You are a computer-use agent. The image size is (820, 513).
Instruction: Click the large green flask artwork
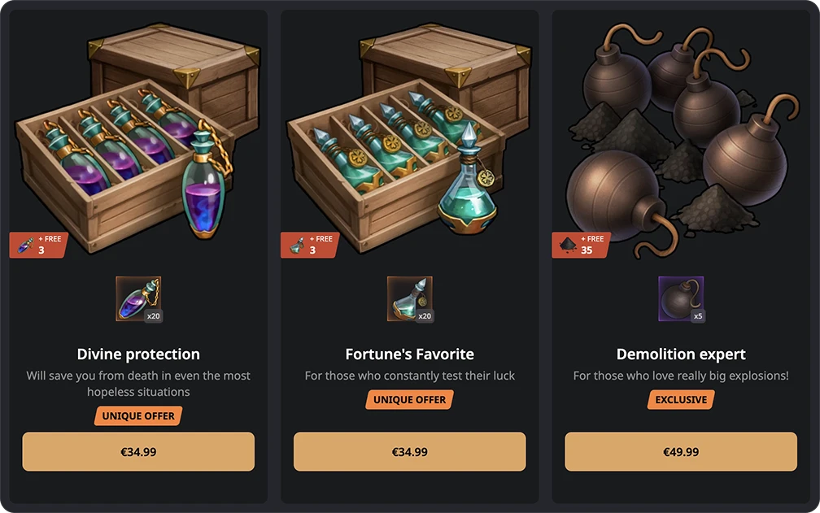pyautogui.click(x=467, y=180)
